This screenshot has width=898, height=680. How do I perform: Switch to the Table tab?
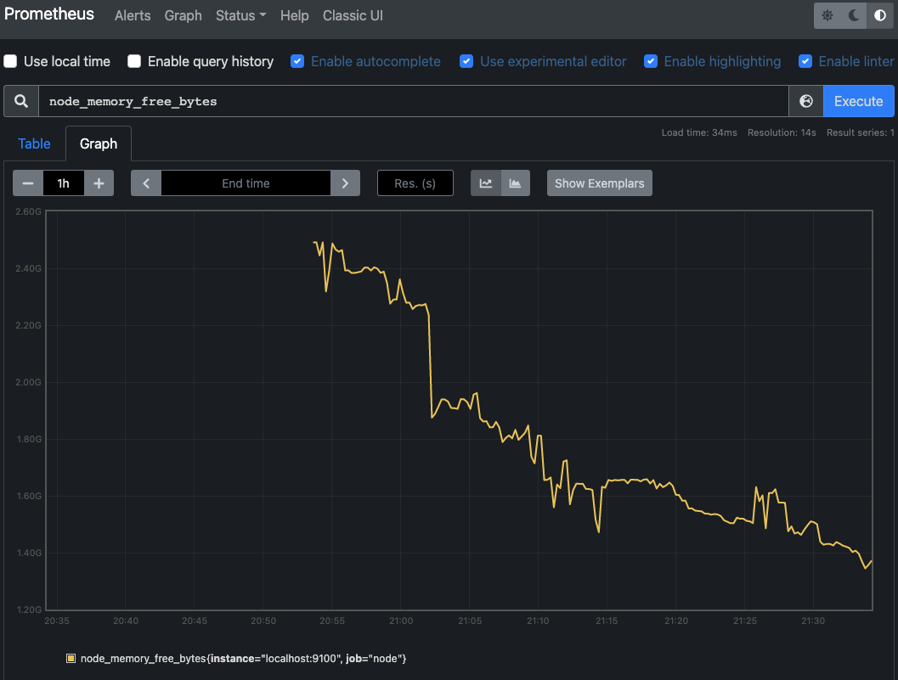click(x=34, y=143)
